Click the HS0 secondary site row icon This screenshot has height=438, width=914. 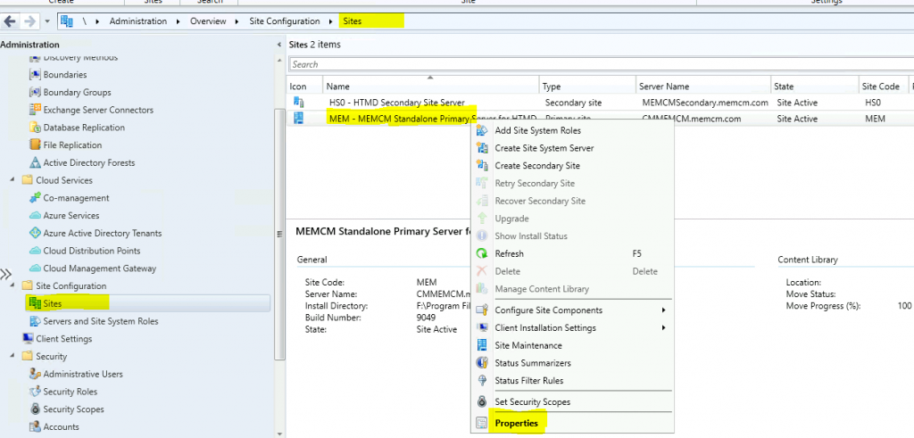point(298,102)
